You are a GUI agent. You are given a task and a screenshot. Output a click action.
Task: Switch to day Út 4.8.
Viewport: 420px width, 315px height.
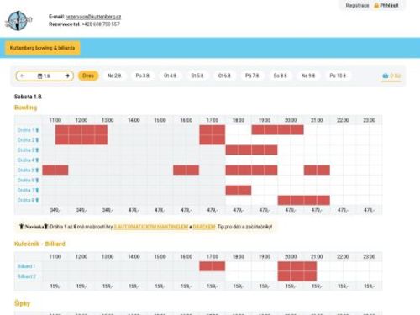coord(170,76)
